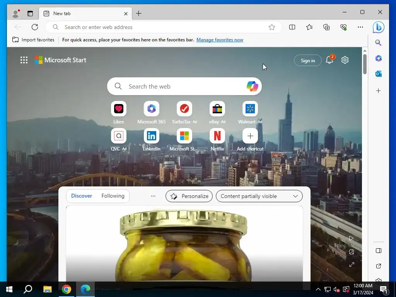Open File Explorer from taskbar
396x297 pixels.
47,289
